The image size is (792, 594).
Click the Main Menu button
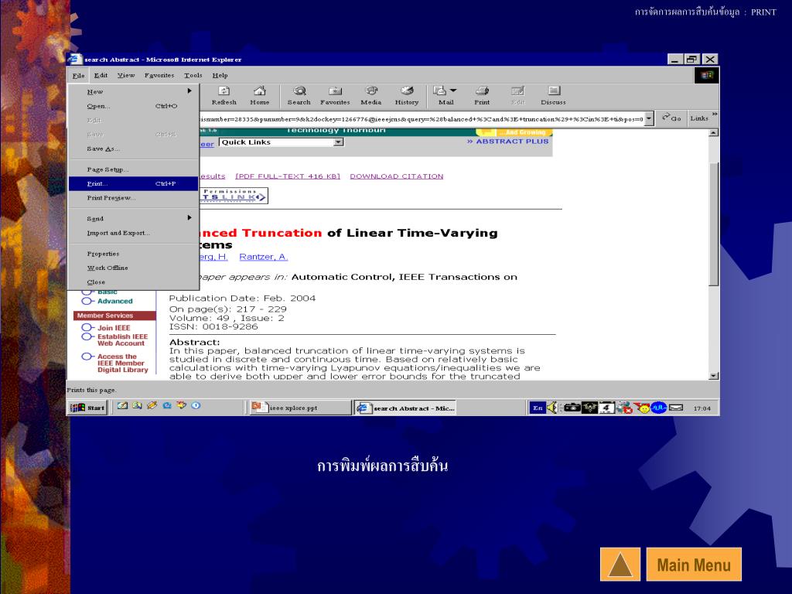pos(694,564)
